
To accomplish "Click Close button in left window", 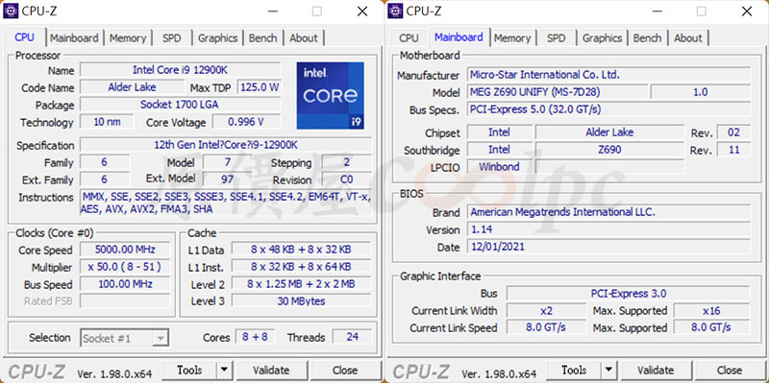I will pyautogui.click(x=345, y=371).
